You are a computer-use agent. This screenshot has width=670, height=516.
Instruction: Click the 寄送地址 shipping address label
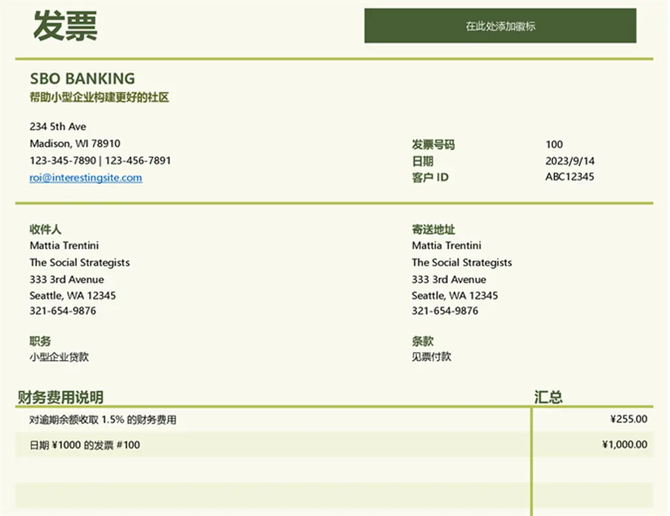(432, 230)
